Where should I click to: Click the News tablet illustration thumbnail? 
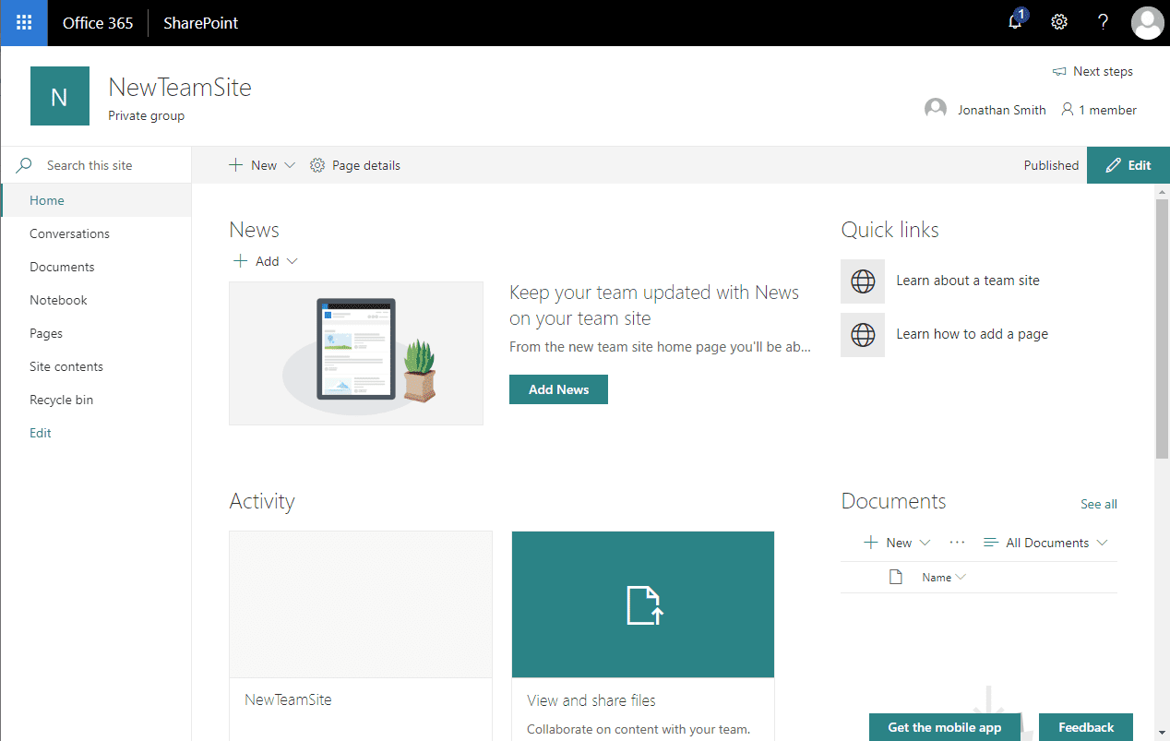coord(356,353)
